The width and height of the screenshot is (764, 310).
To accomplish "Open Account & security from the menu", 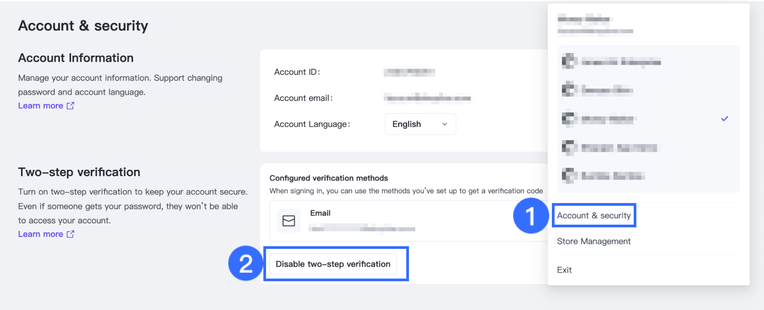I will pos(594,216).
